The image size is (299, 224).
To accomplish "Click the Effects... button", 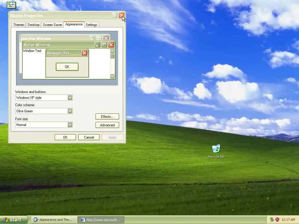I will coord(107,117).
